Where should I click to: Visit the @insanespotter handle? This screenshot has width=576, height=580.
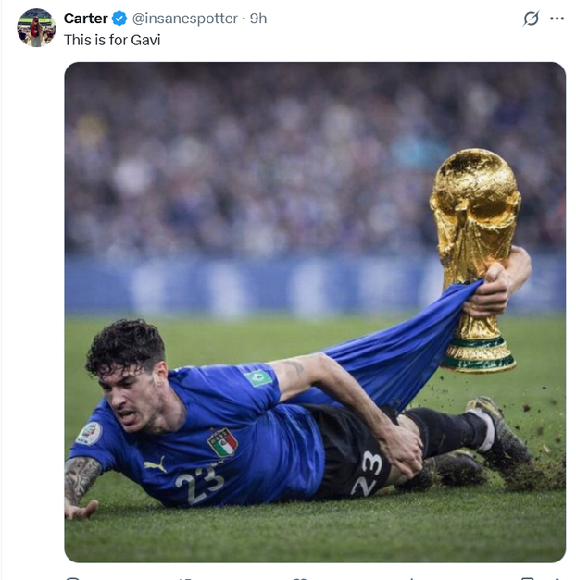pyautogui.click(x=185, y=19)
